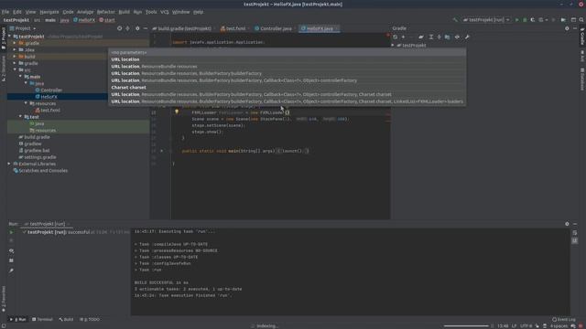The image size is (586, 329).
Task: Click the plus icon in Gradle toolbar
Action: click(x=403, y=37)
